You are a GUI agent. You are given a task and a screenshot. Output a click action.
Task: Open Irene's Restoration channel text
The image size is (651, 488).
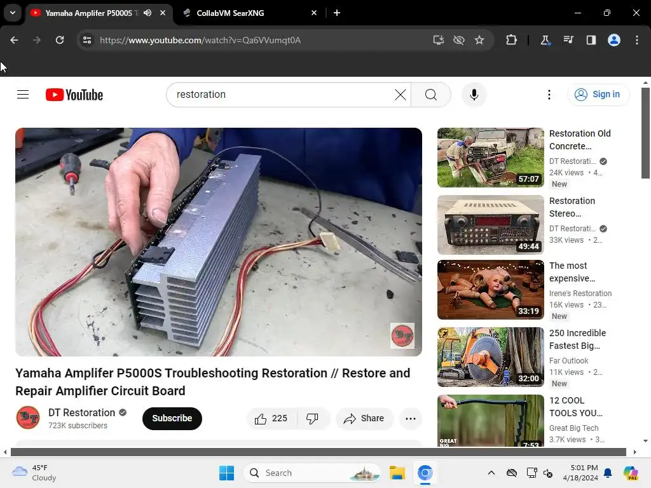pos(580,294)
